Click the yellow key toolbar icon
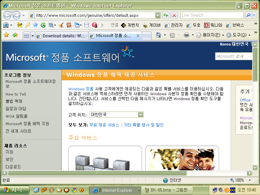The width and height of the screenshot is (260, 195). tap(28, 25)
